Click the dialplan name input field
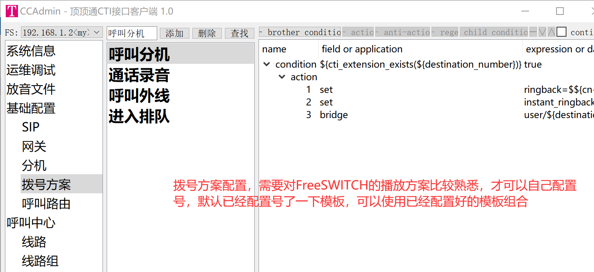 point(132,33)
